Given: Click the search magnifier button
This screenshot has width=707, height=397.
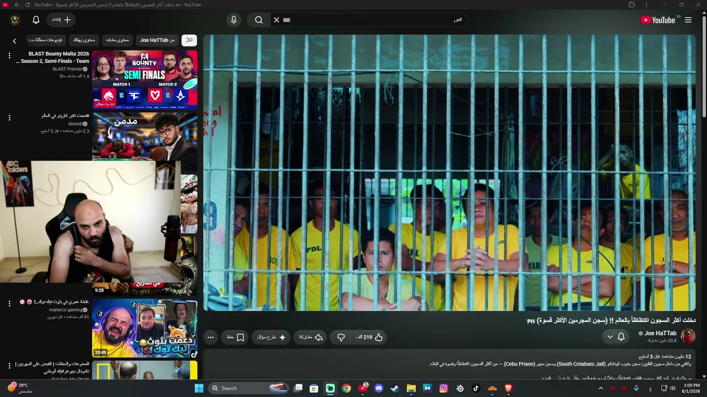Looking at the screenshot, I should point(258,20).
